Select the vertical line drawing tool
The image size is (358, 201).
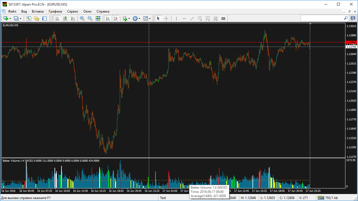[x=176, y=18]
